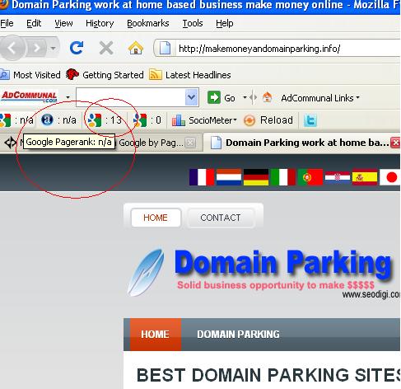Click the Stop loading X icon

point(106,48)
